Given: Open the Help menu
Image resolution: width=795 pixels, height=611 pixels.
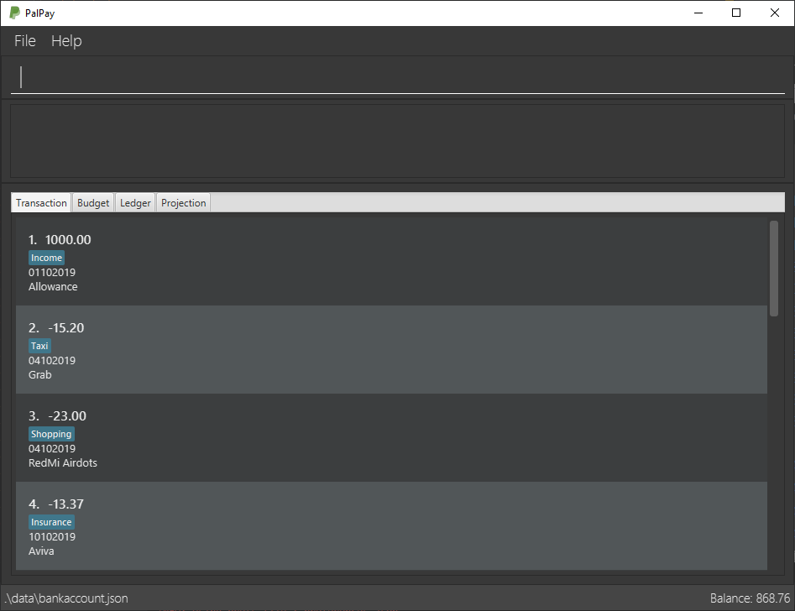Looking at the screenshot, I should pyautogui.click(x=66, y=41).
